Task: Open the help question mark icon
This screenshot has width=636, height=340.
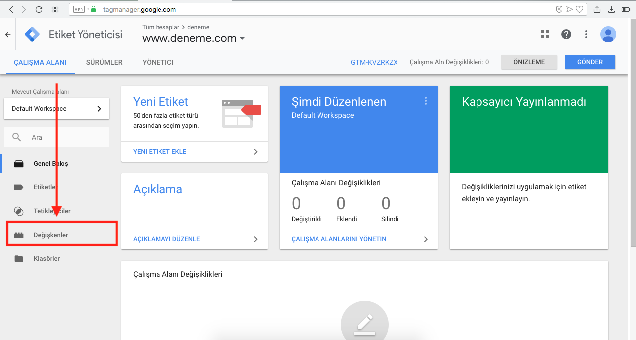Action: pyautogui.click(x=566, y=34)
